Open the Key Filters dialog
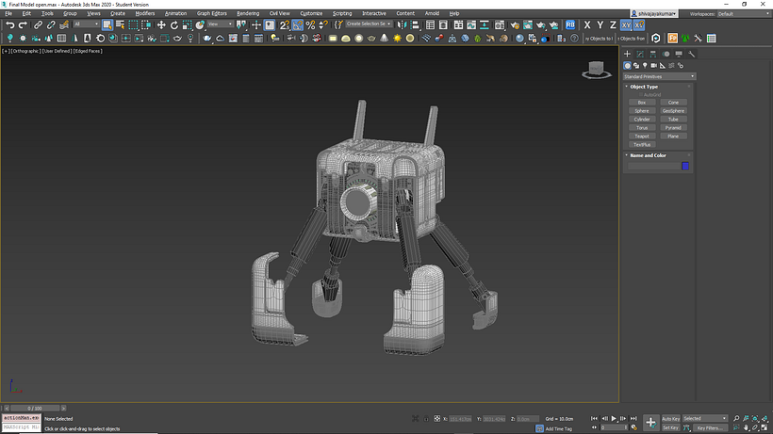This screenshot has width=773, height=434. click(x=710, y=428)
